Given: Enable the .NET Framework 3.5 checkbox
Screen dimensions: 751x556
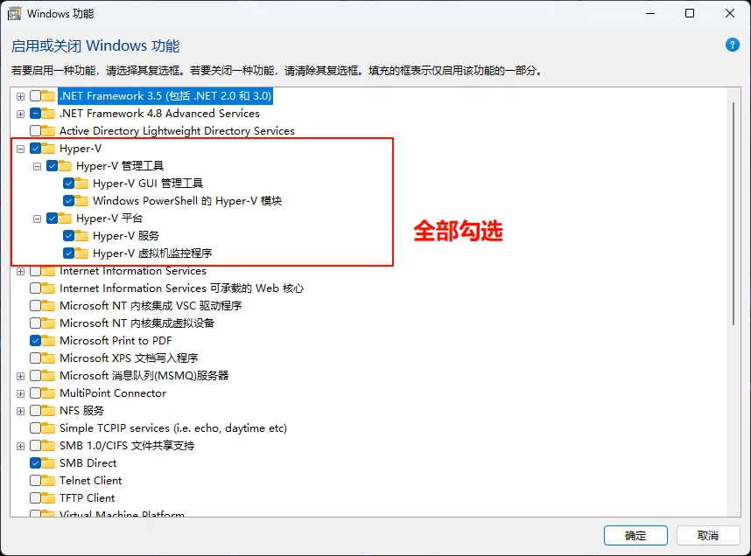Looking at the screenshot, I should (35, 95).
